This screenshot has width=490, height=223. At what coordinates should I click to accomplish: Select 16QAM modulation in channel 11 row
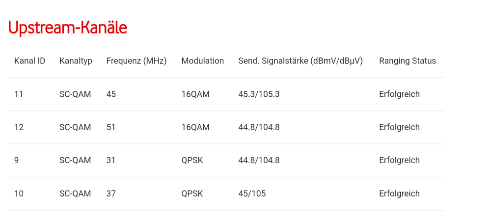coord(195,94)
